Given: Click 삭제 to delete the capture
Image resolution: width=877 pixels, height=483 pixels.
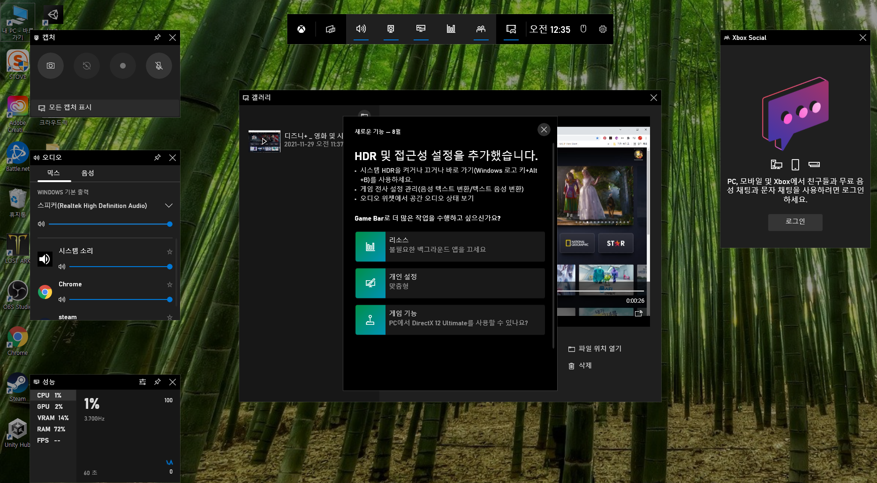Looking at the screenshot, I should click(580, 366).
